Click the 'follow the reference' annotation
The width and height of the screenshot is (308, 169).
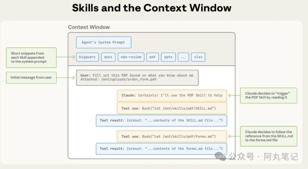click(x=268, y=136)
